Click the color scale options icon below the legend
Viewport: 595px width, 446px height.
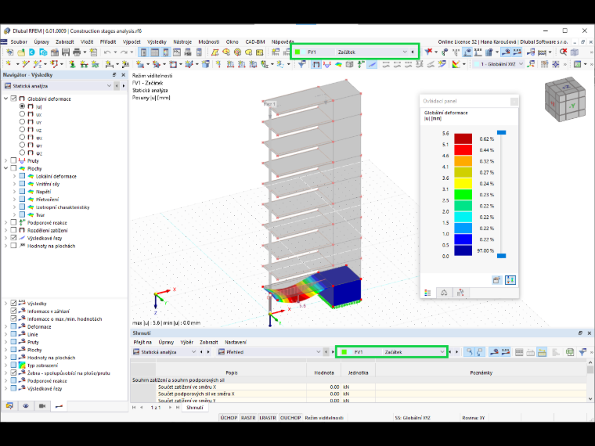point(510,280)
